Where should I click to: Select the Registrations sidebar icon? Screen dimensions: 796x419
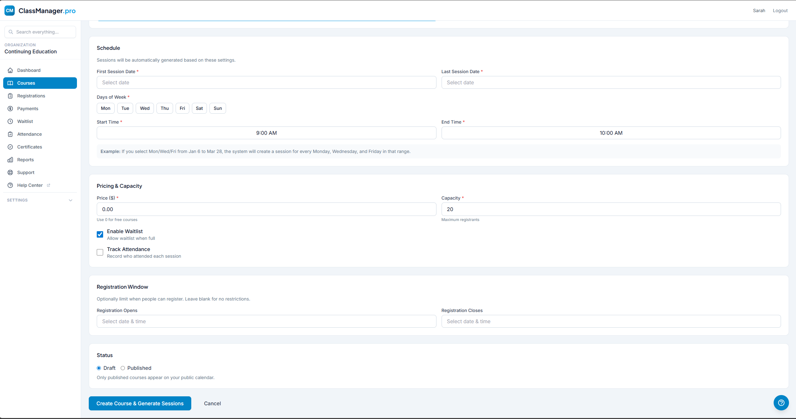click(x=10, y=95)
